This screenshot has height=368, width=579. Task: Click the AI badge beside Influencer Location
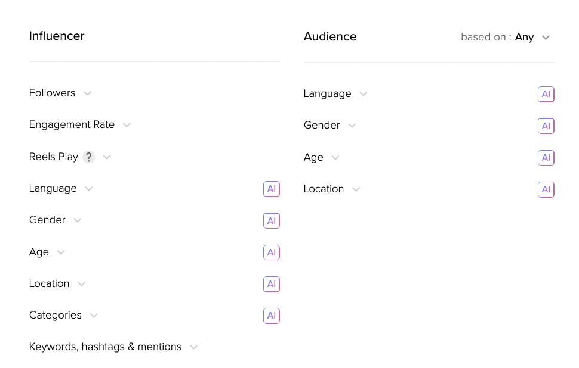click(x=271, y=283)
